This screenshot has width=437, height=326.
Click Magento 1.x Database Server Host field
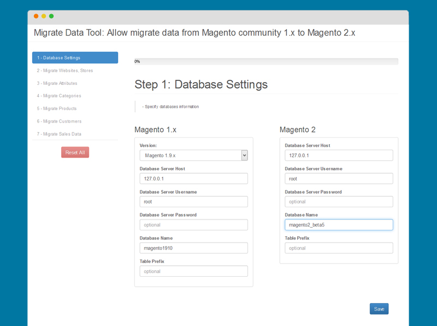point(194,179)
